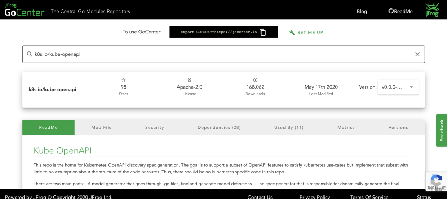The image size is (447, 199).
Task: Switch to the ReadMe tab
Action: point(48,127)
